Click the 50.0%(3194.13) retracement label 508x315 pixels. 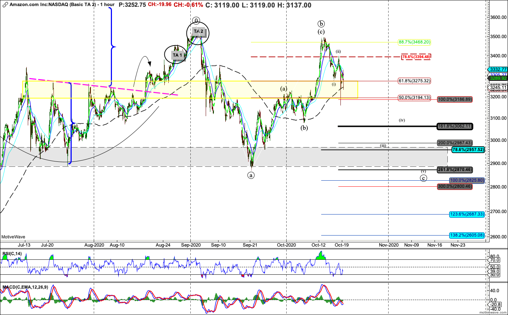click(x=415, y=97)
